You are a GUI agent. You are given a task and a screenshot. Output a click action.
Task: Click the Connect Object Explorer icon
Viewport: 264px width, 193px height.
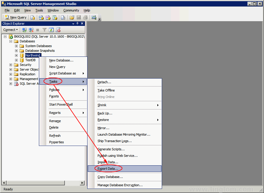(24, 30)
